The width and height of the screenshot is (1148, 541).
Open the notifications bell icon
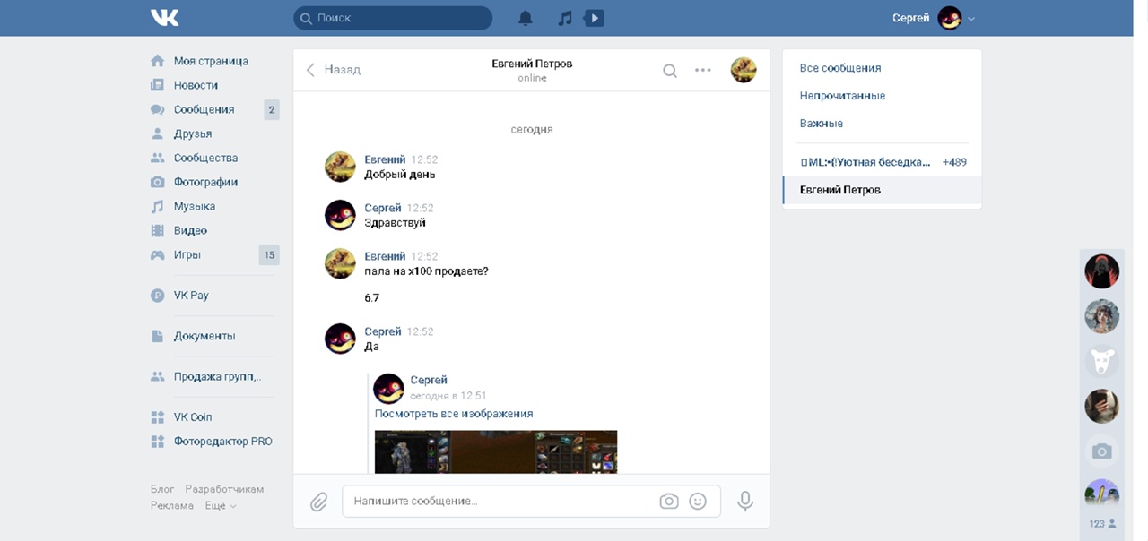point(526,18)
